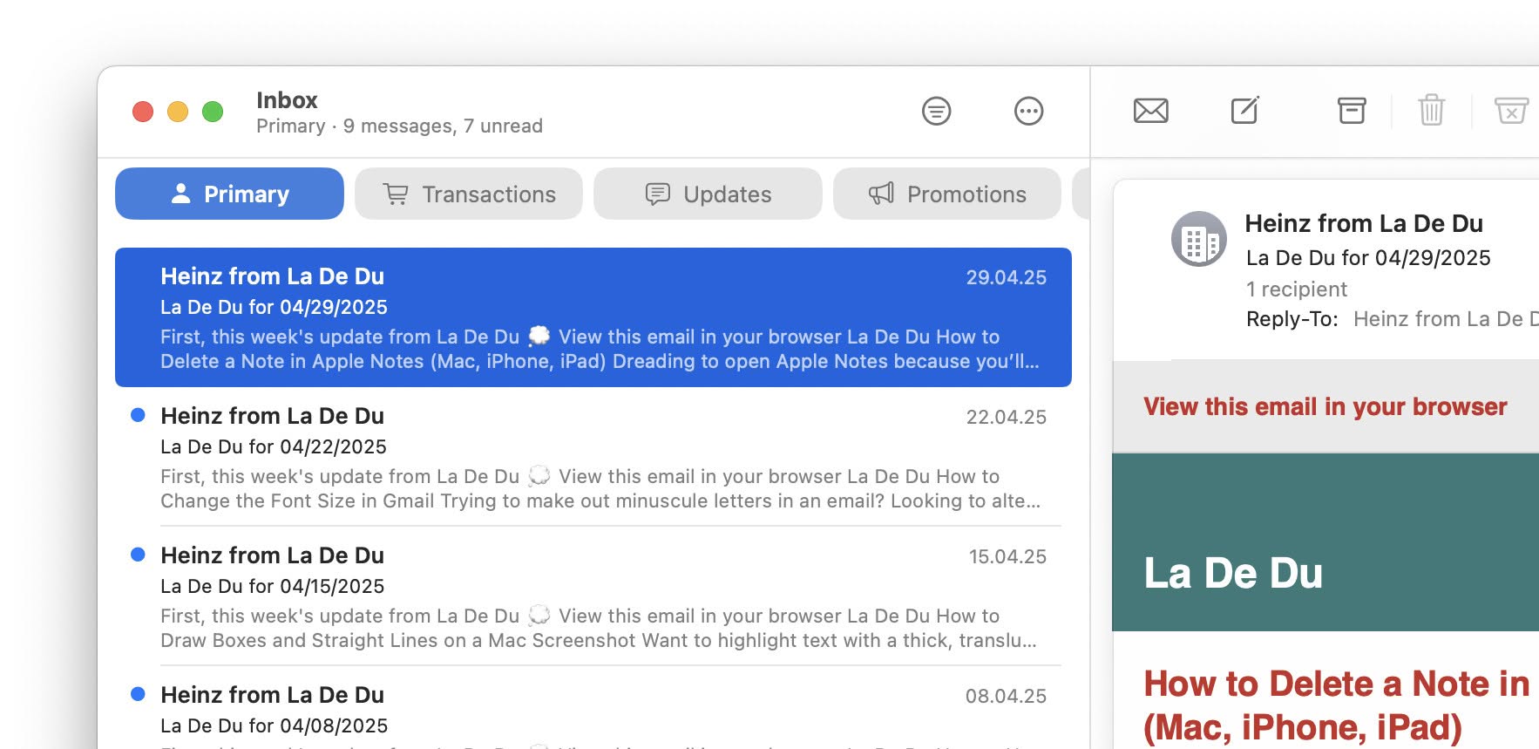Click the Get Mail envelope icon
Screen dimensions: 1539x749
tap(1150, 111)
